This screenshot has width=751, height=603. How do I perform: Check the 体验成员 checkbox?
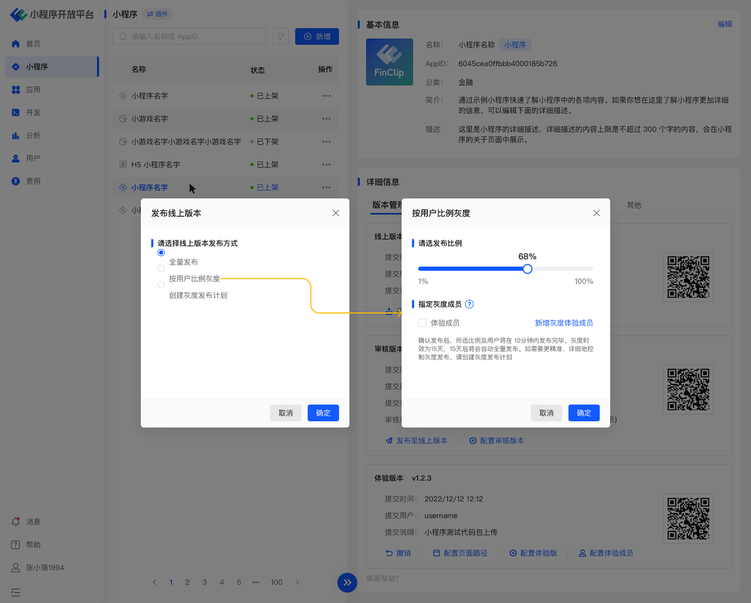click(422, 323)
